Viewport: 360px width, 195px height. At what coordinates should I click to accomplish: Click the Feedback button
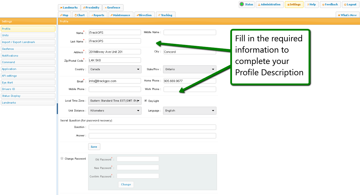(x=330, y=5)
